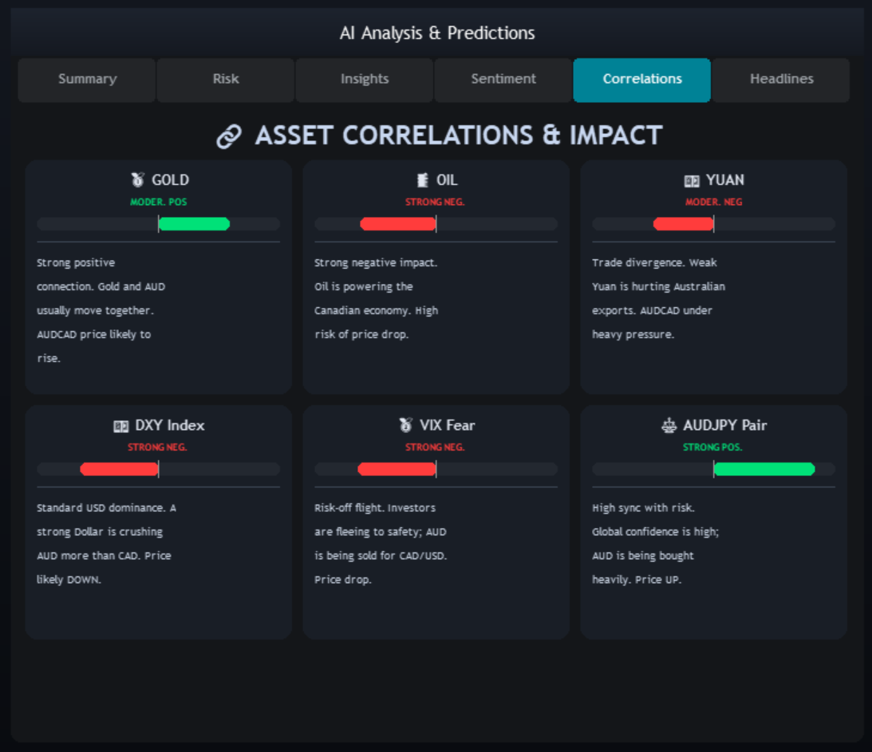Click the green AUDJPY correlation bar
Screen dimensions: 872x752
tap(764, 469)
